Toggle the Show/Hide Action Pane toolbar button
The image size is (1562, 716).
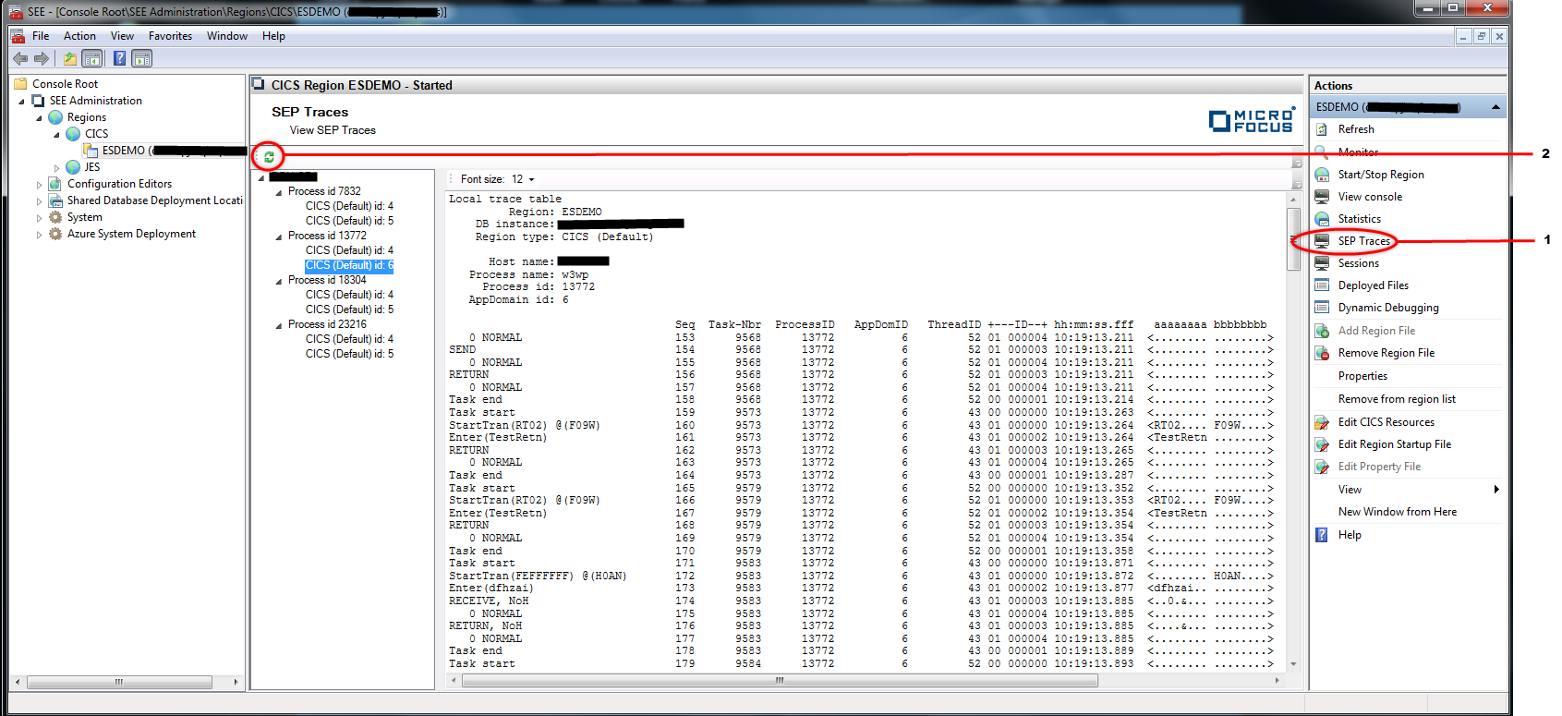tap(141, 59)
